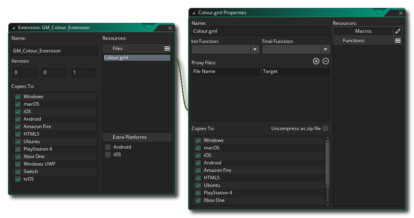
Task: Collapse Colour.gml Properties title triangle
Action: 194,13
